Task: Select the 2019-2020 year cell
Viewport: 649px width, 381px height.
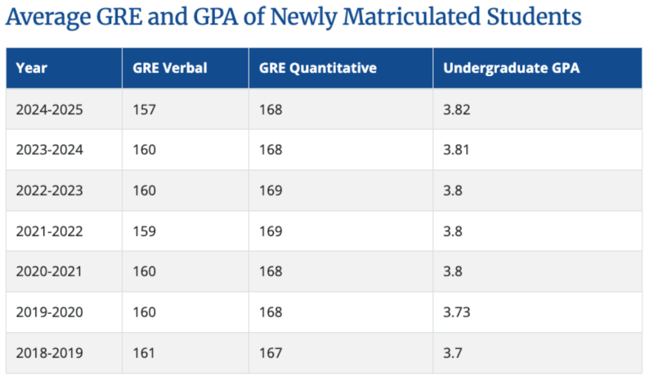Action: click(49, 312)
